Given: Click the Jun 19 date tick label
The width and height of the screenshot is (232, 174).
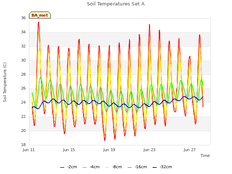Looking at the screenshot, I should [109, 150].
